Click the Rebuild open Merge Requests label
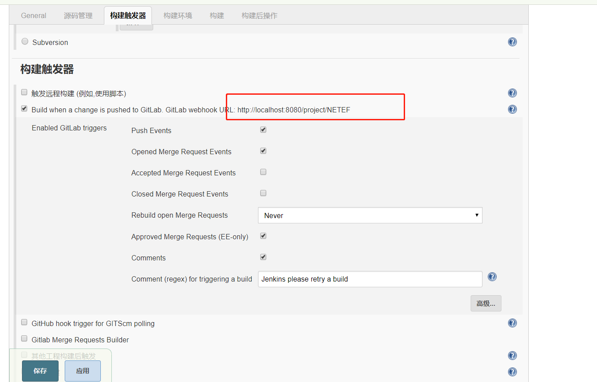 click(180, 215)
